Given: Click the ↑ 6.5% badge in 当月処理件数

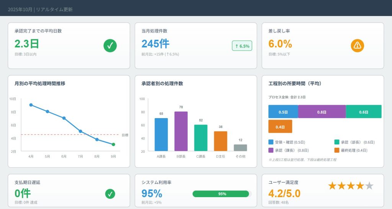Looking at the screenshot, I should click(242, 46).
